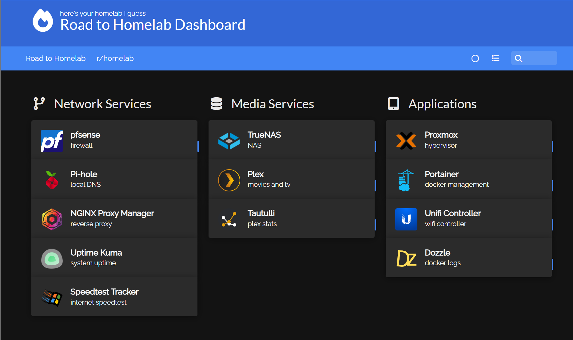Click the Network Services branch icon

tap(39, 104)
